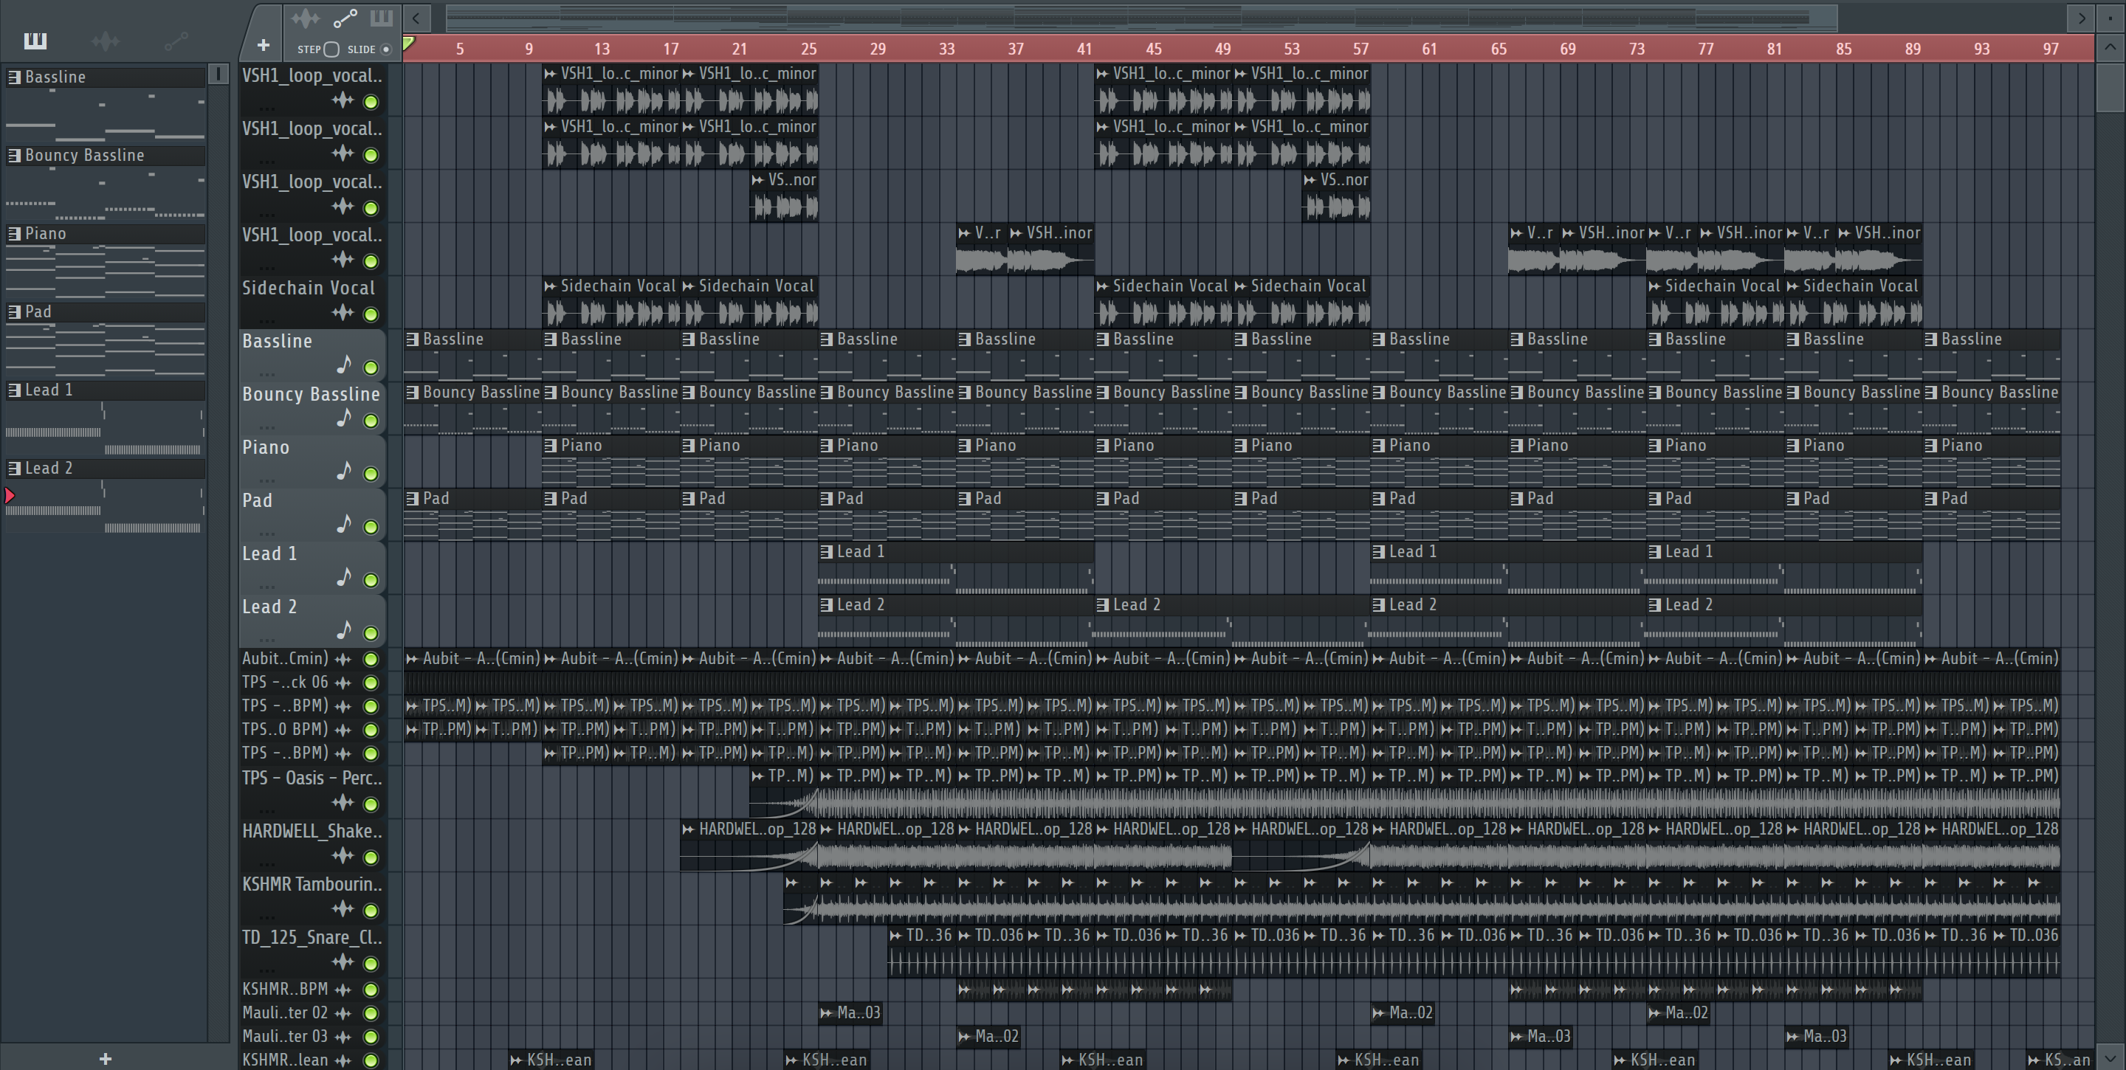Click the left arrow to scroll playlist back
This screenshot has height=1070, width=2126.
click(x=417, y=17)
